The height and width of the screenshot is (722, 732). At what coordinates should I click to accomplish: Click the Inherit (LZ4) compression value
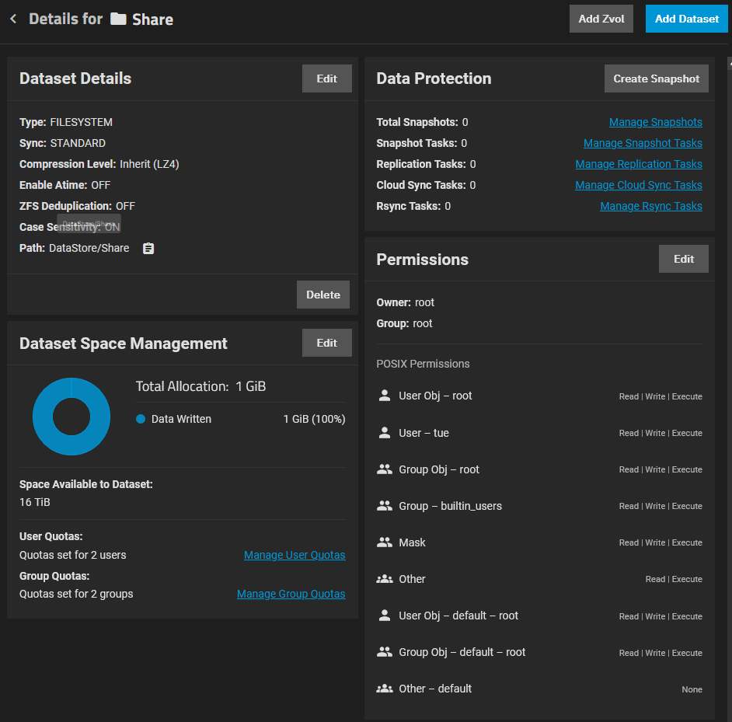(x=149, y=165)
